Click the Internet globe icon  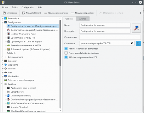click(x=6, y=69)
